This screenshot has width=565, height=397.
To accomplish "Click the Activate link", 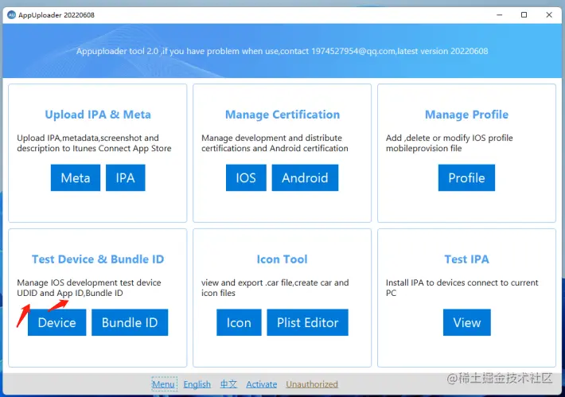I will pyautogui.click(x=262, y=384).
